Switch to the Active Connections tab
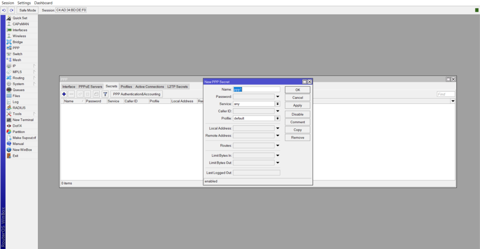 150,87
